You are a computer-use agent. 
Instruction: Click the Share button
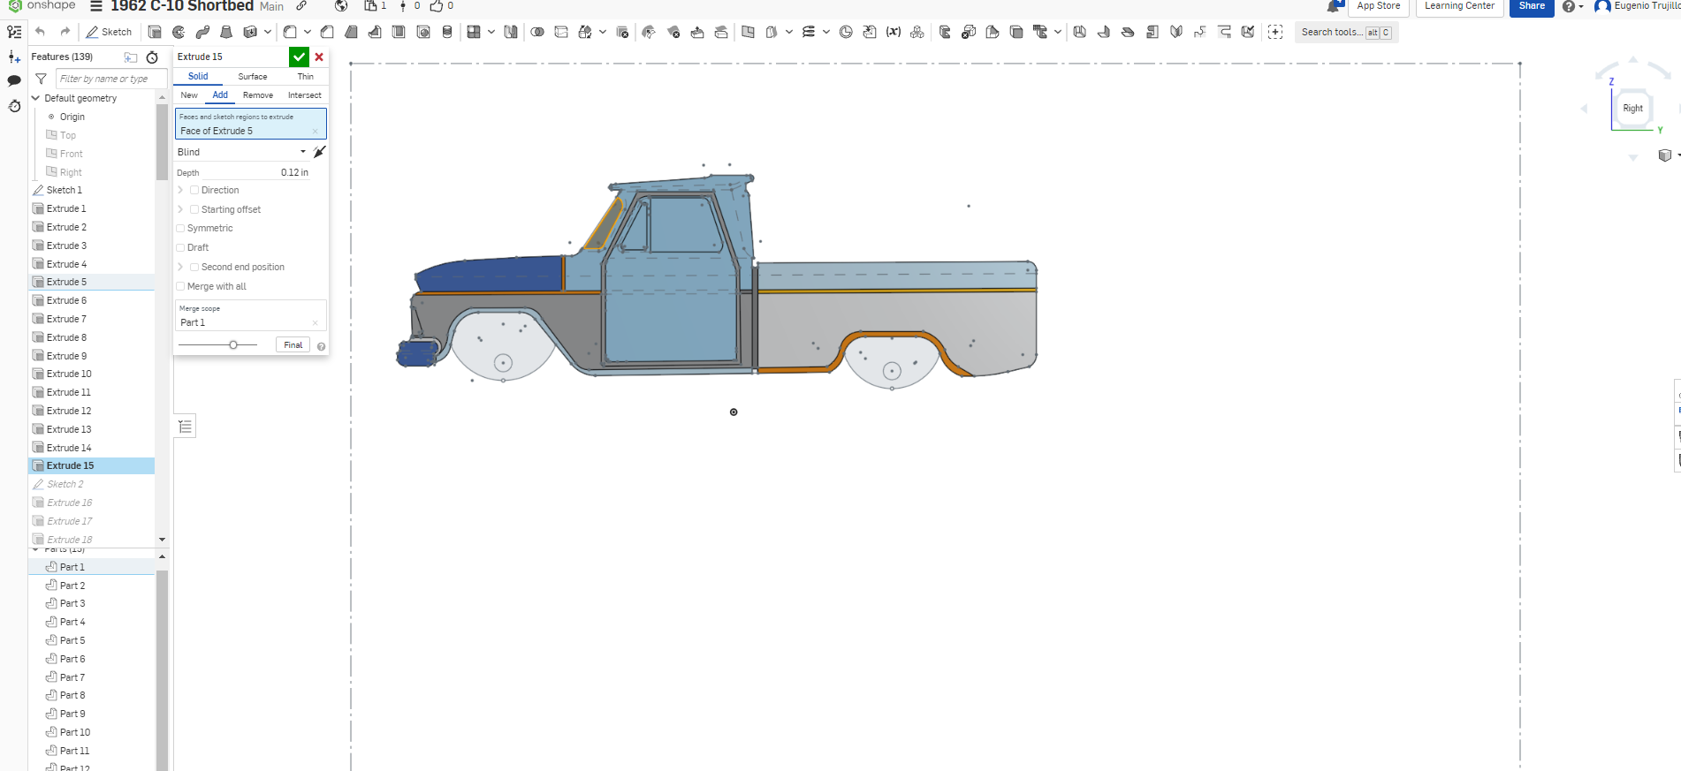[x=1532, y=6]
